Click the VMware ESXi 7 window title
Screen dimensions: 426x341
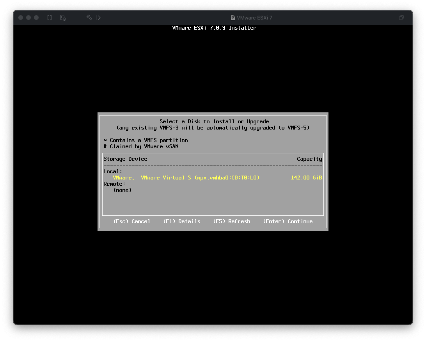tap(254, 18)
